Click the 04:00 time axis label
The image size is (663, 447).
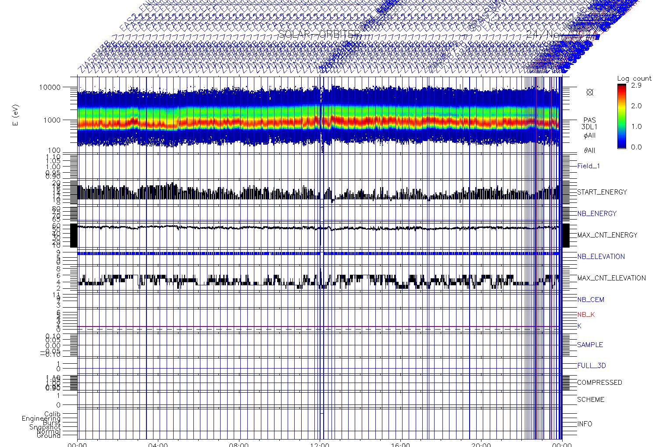click(x=158, y=444)
